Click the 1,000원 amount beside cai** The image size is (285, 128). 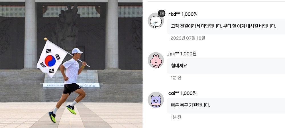(x=188, y=93)
